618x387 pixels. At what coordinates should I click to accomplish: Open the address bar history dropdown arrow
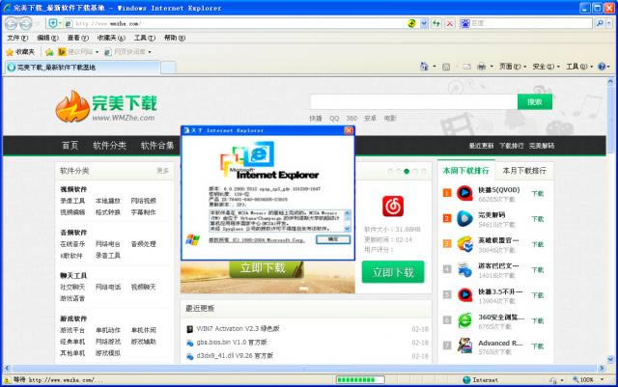click(x=424, y=24)
